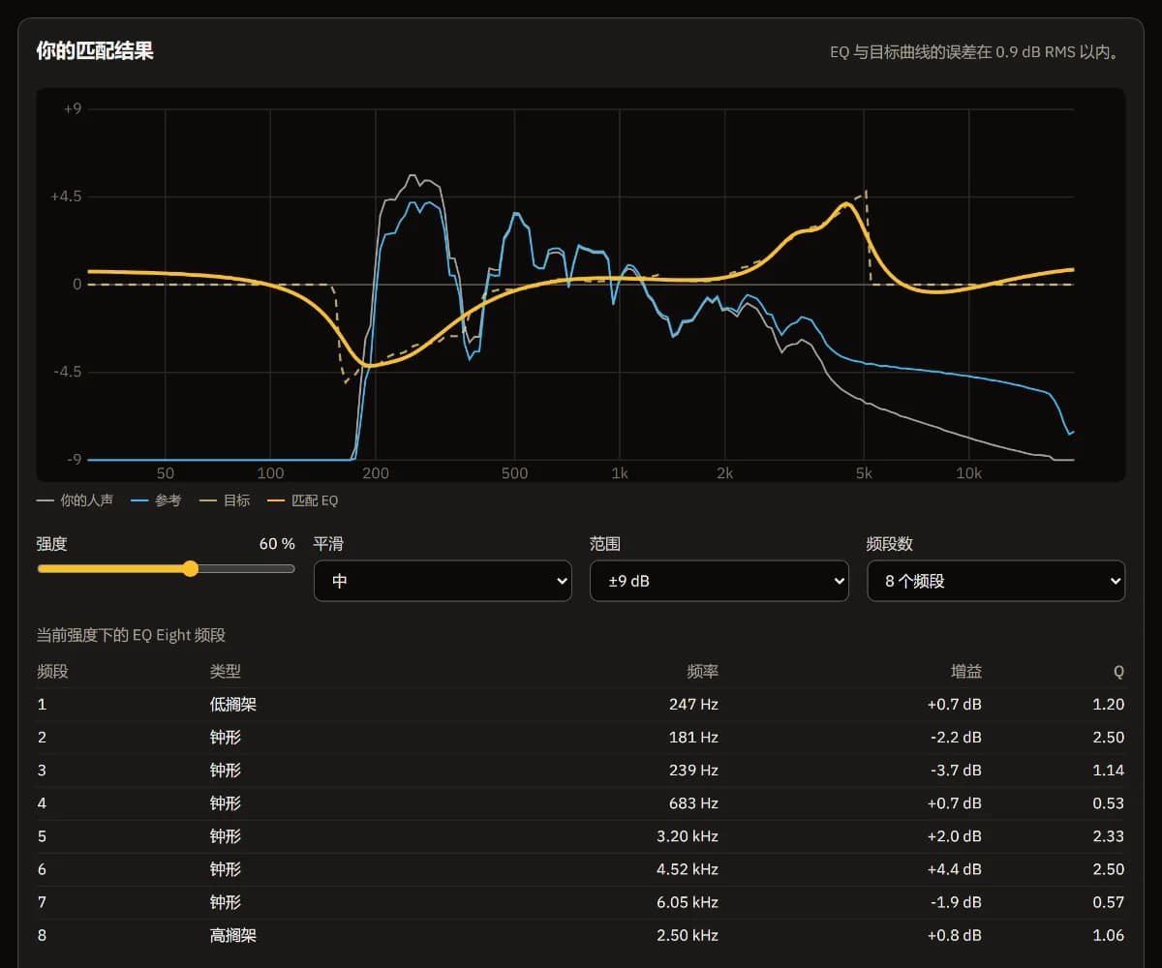The width and height of the screenshot is (1162, 968).
Task: Expand the 频段数 dropdown showing 8 个频段
Action: tap(995, 581)
